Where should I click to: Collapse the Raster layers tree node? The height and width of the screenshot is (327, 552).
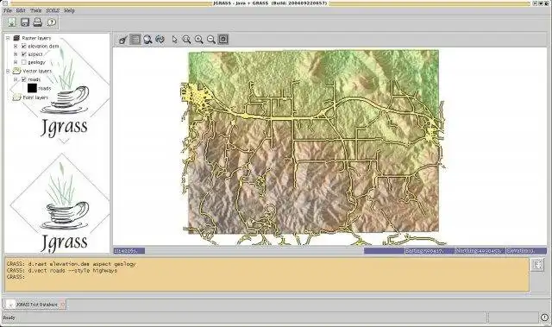click(x=8, y=38)
